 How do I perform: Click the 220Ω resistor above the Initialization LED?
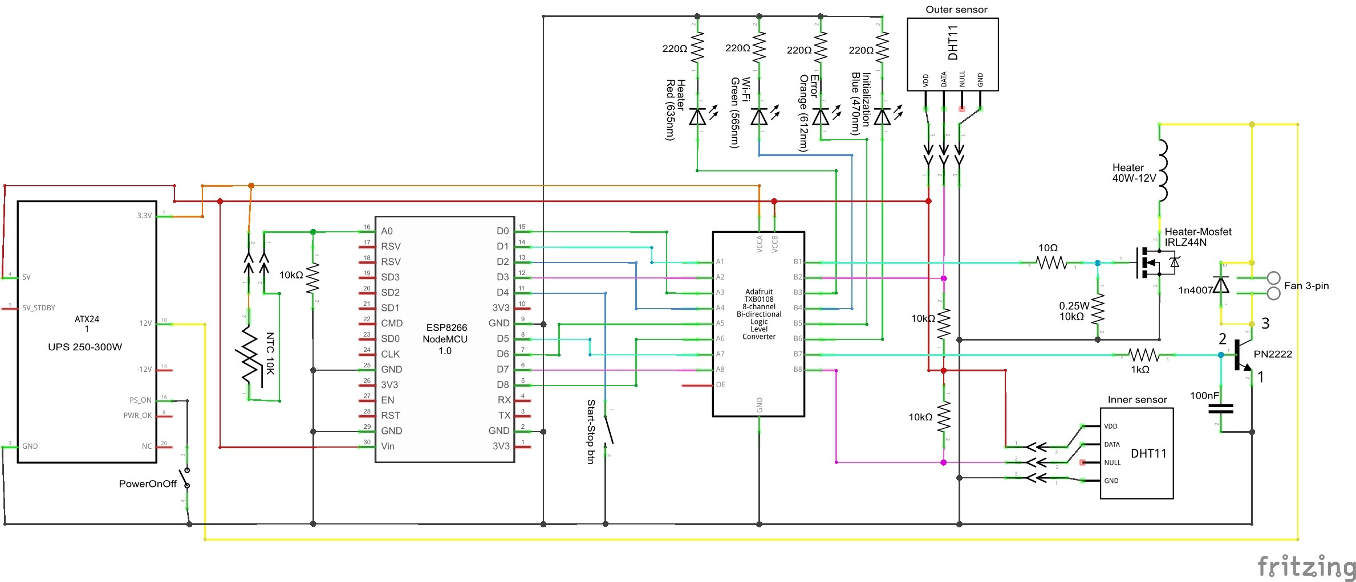tap(882, 47)
